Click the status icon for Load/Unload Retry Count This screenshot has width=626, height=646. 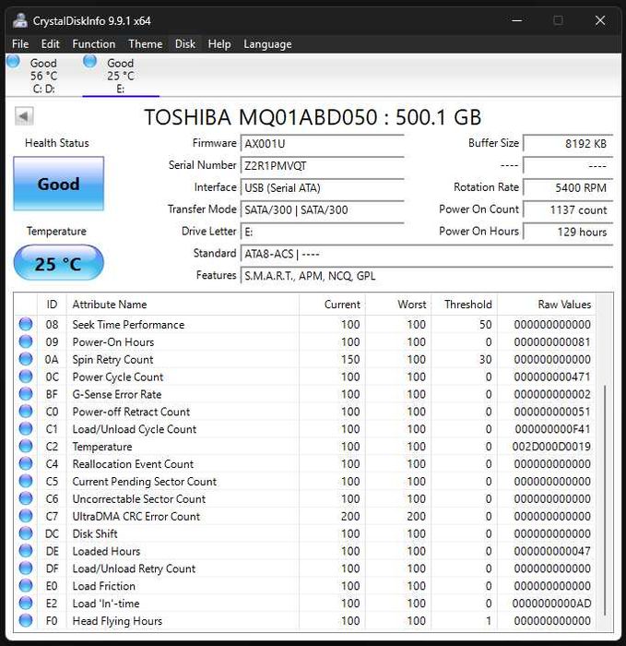click(x=26, y=568)
